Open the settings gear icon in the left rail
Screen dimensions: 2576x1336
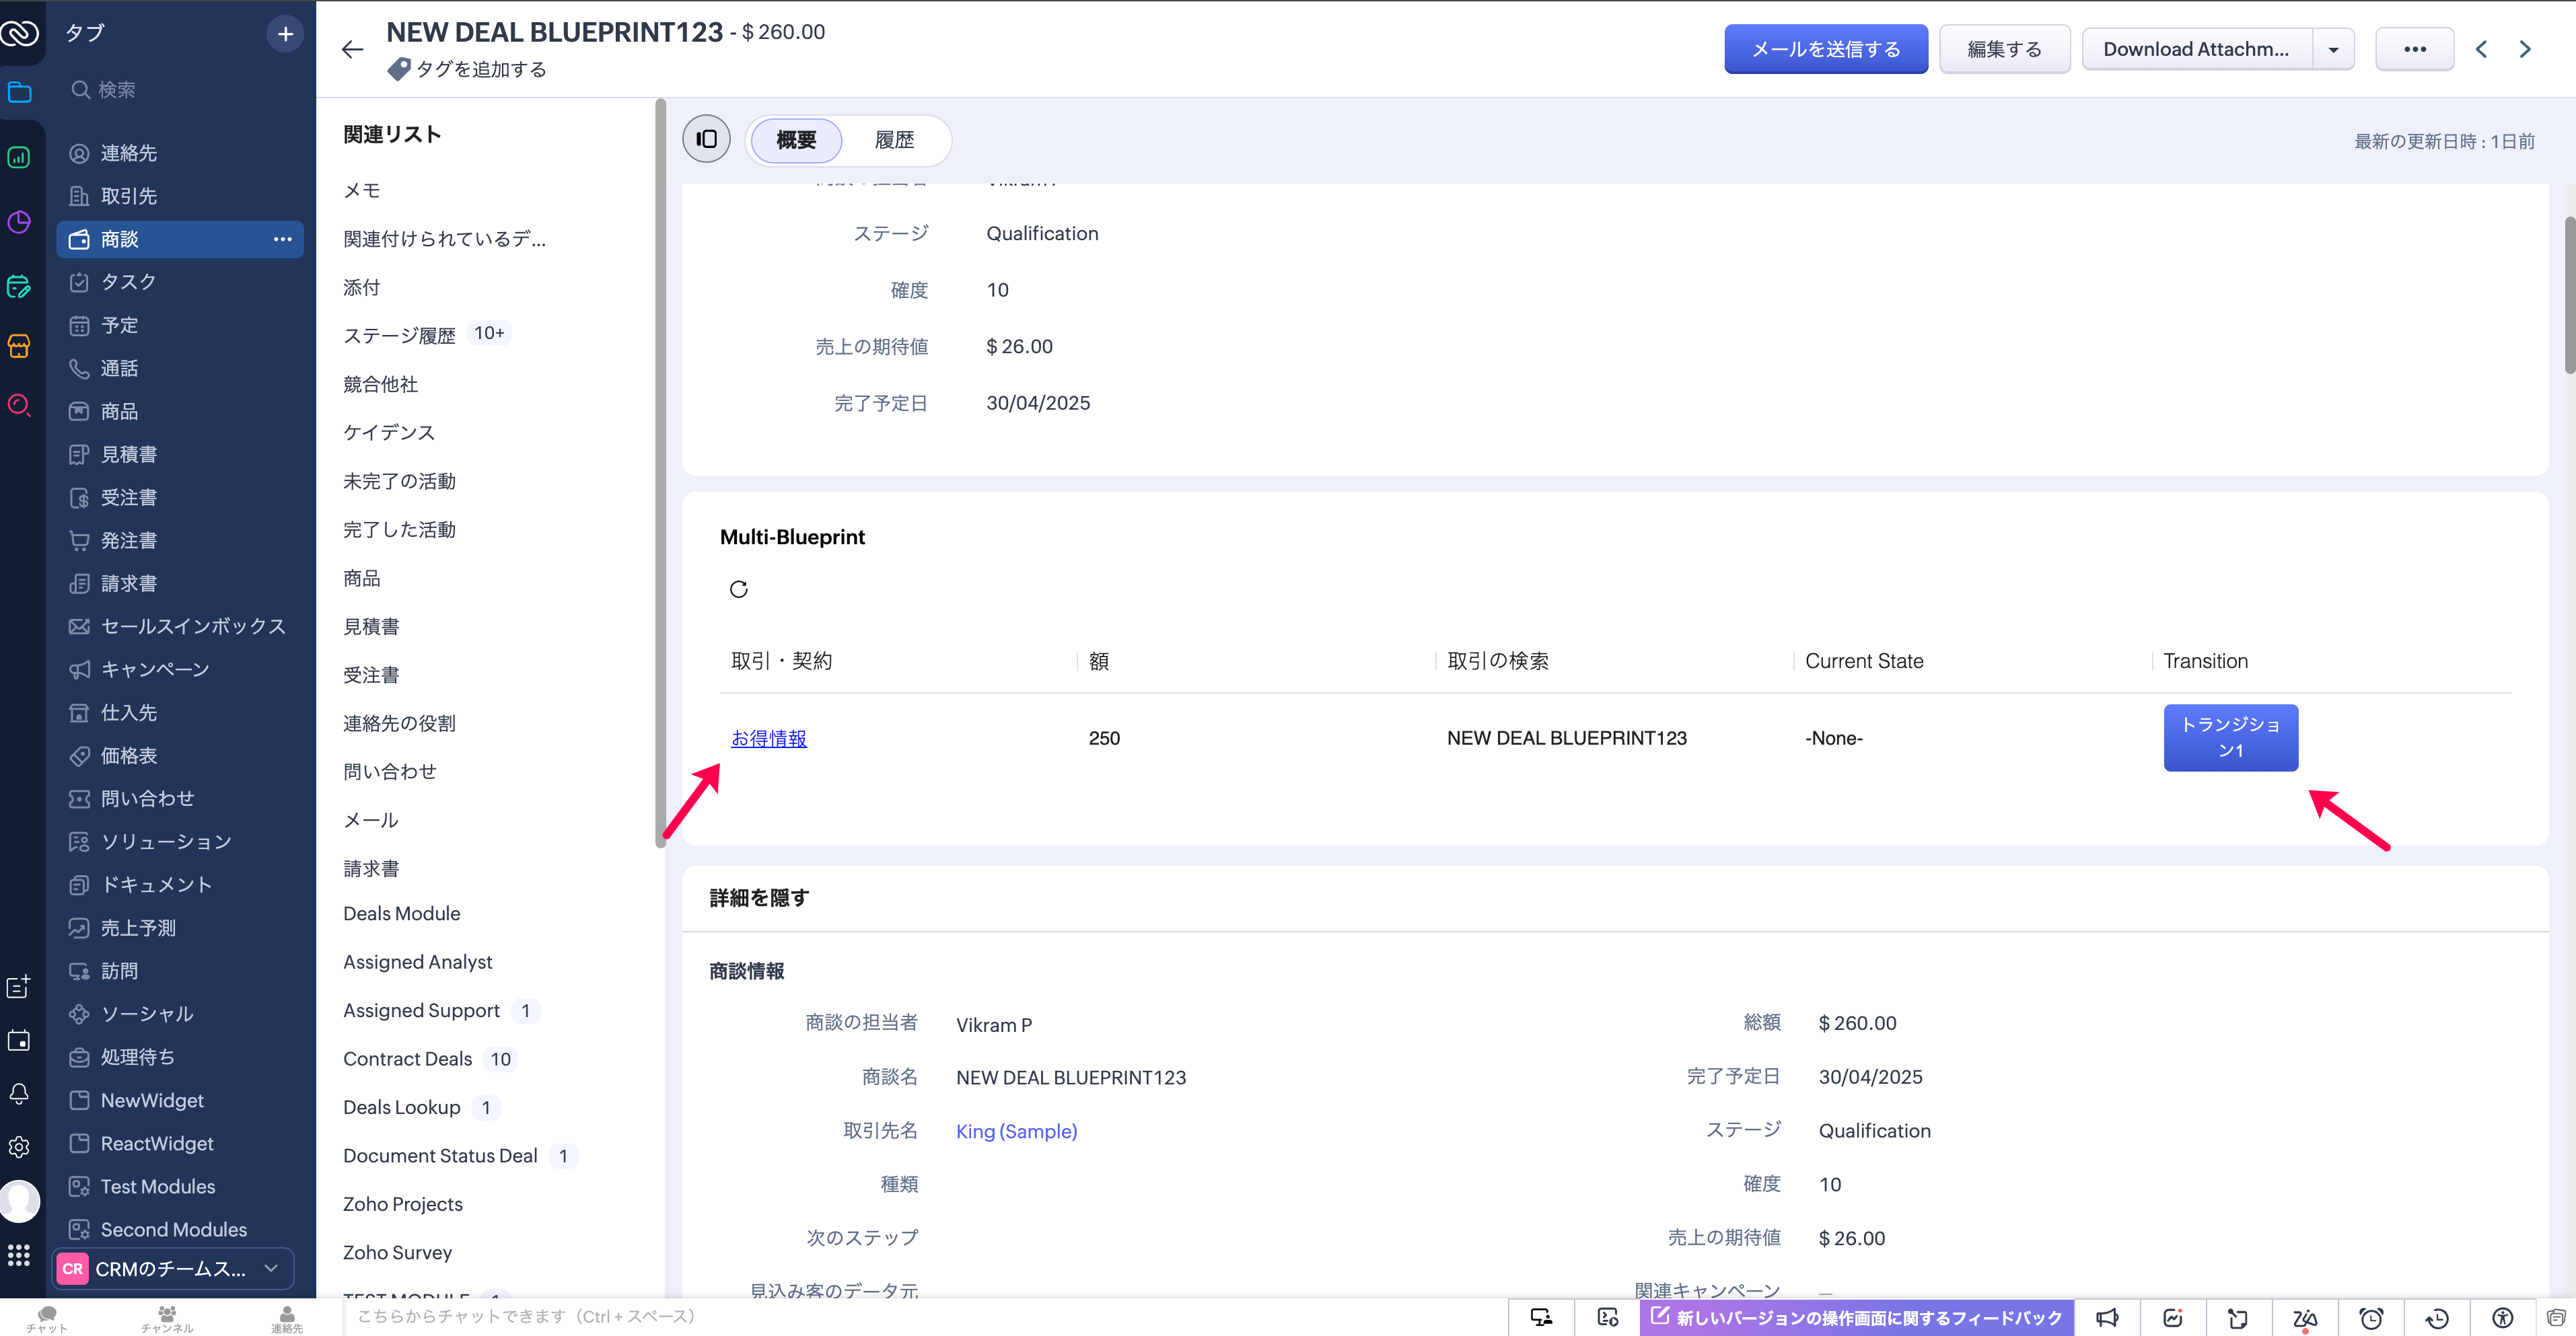point(19,1146)
